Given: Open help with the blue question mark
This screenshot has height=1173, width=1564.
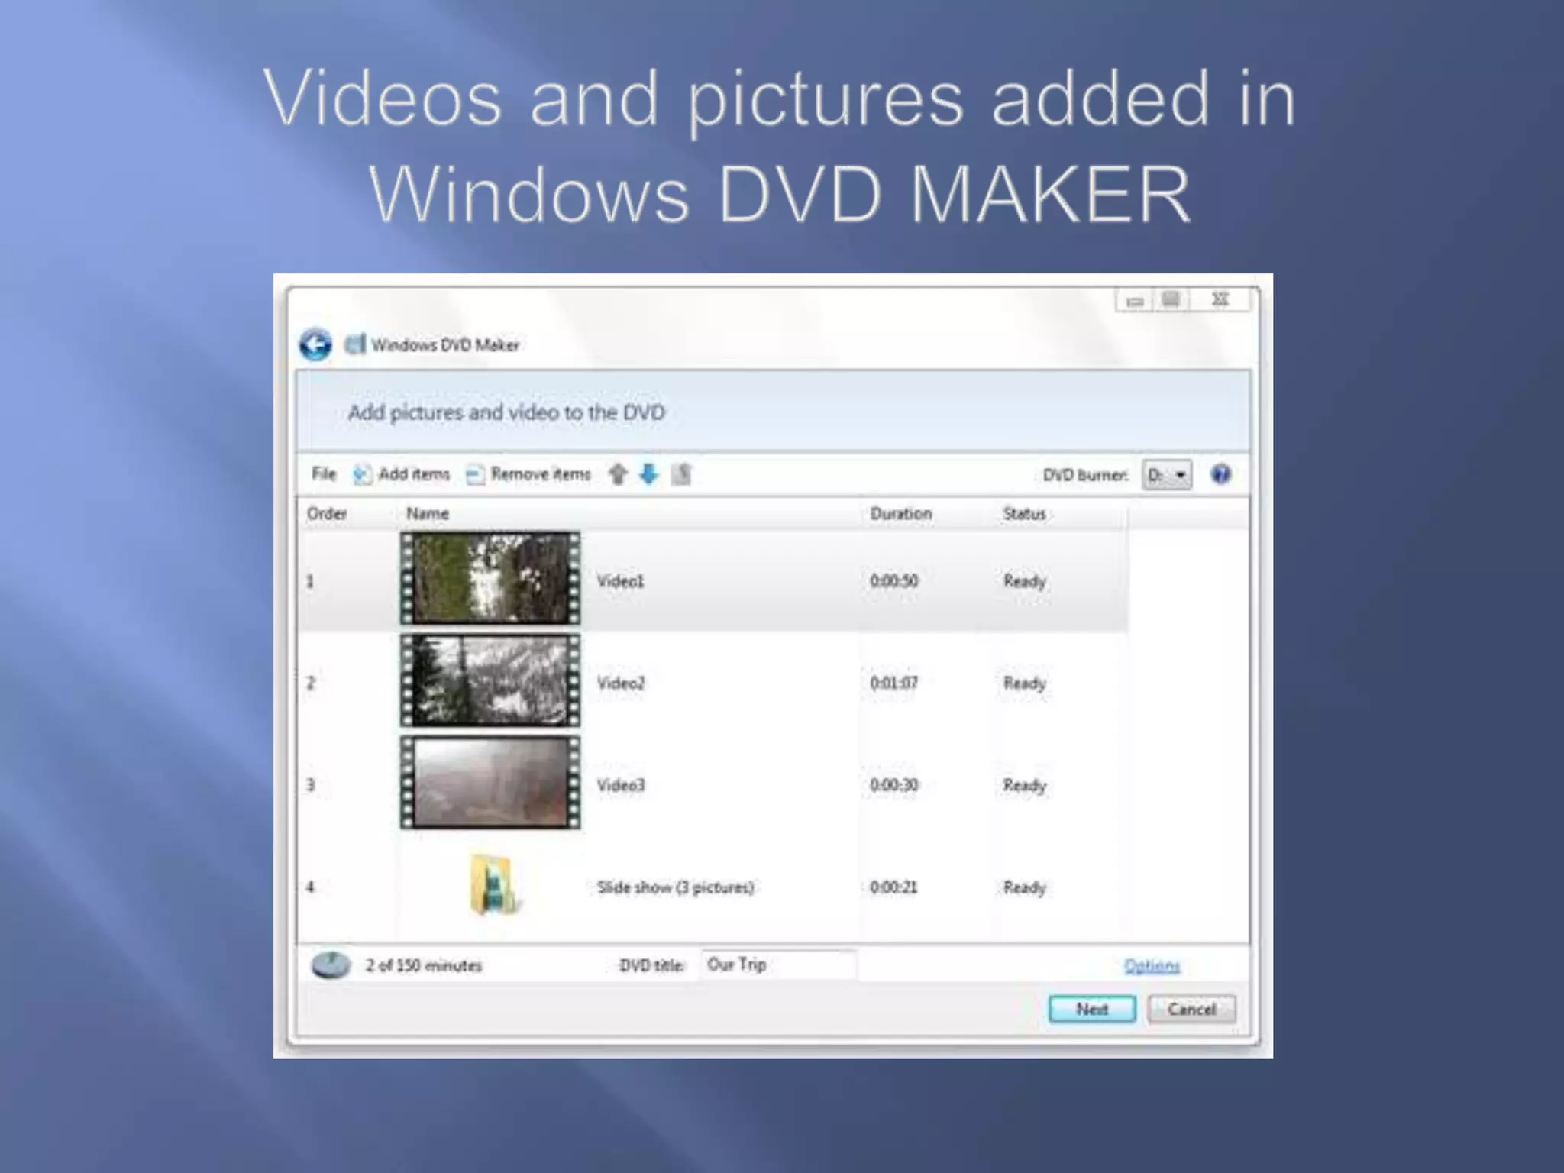Looking at the screenshot, I should click(x=1220, y=474).
